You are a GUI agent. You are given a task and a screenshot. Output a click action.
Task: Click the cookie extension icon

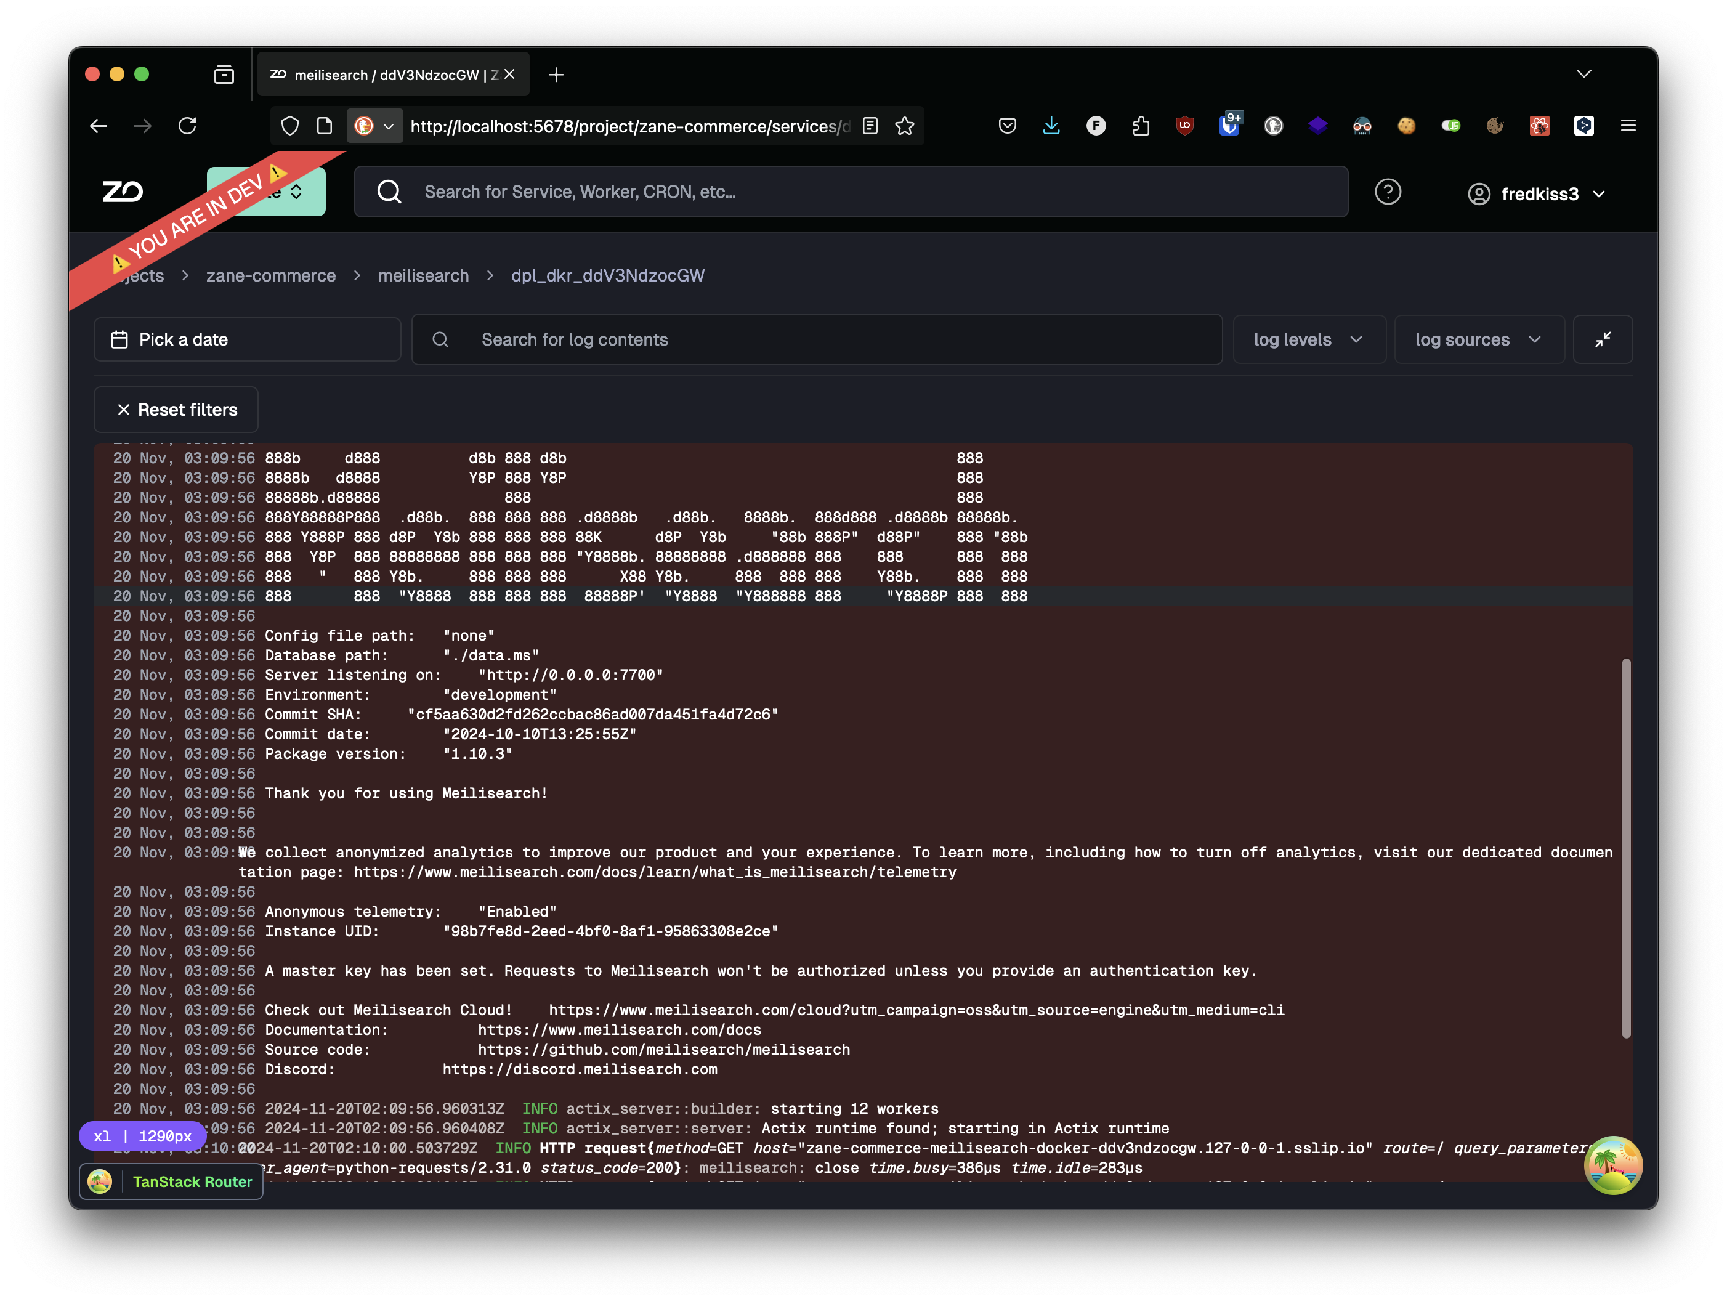coord(1406,126)
